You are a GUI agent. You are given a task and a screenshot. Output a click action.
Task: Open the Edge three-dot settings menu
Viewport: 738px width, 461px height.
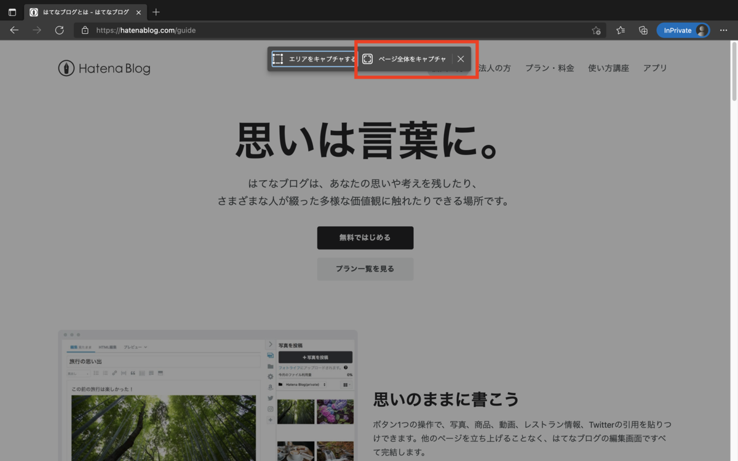click(x=724, y=30)
